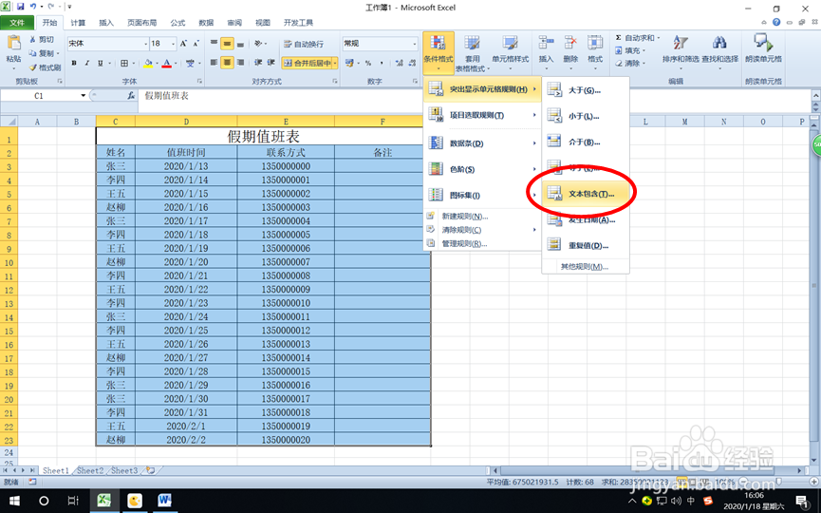The height and width of the screenshot is (513, 821).
Task: Open Data Bars (数据条) submenu
Action: [x=482, y=143]
